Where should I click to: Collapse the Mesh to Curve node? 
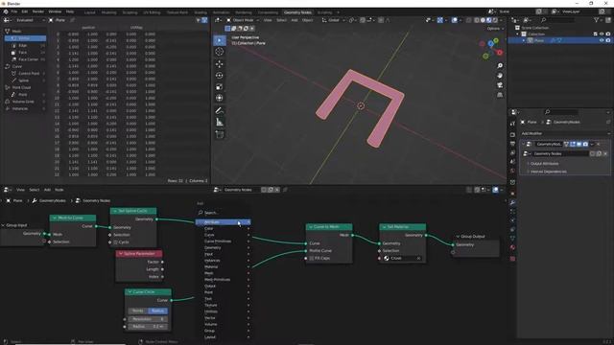coord(55,218)
